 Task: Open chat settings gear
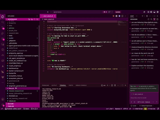(147, 16)
